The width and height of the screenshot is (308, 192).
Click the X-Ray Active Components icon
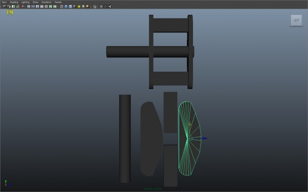(x=106, y=7)
